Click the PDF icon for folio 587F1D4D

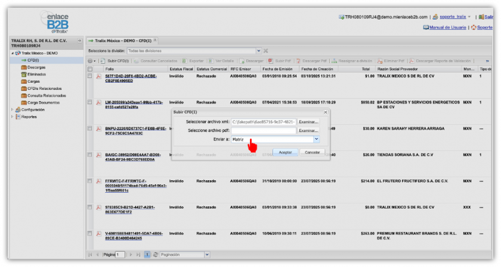point(99,77)
